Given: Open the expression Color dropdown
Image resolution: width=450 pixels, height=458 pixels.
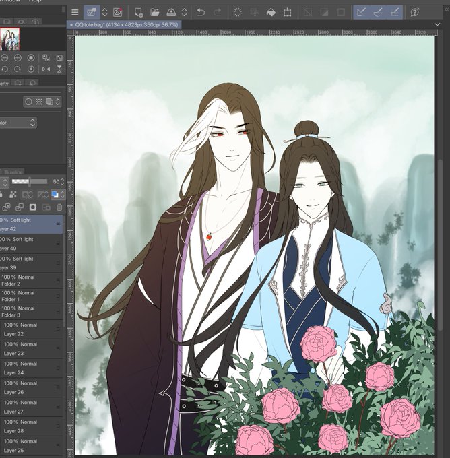Looking at the screenshot, I should point(18,123).
